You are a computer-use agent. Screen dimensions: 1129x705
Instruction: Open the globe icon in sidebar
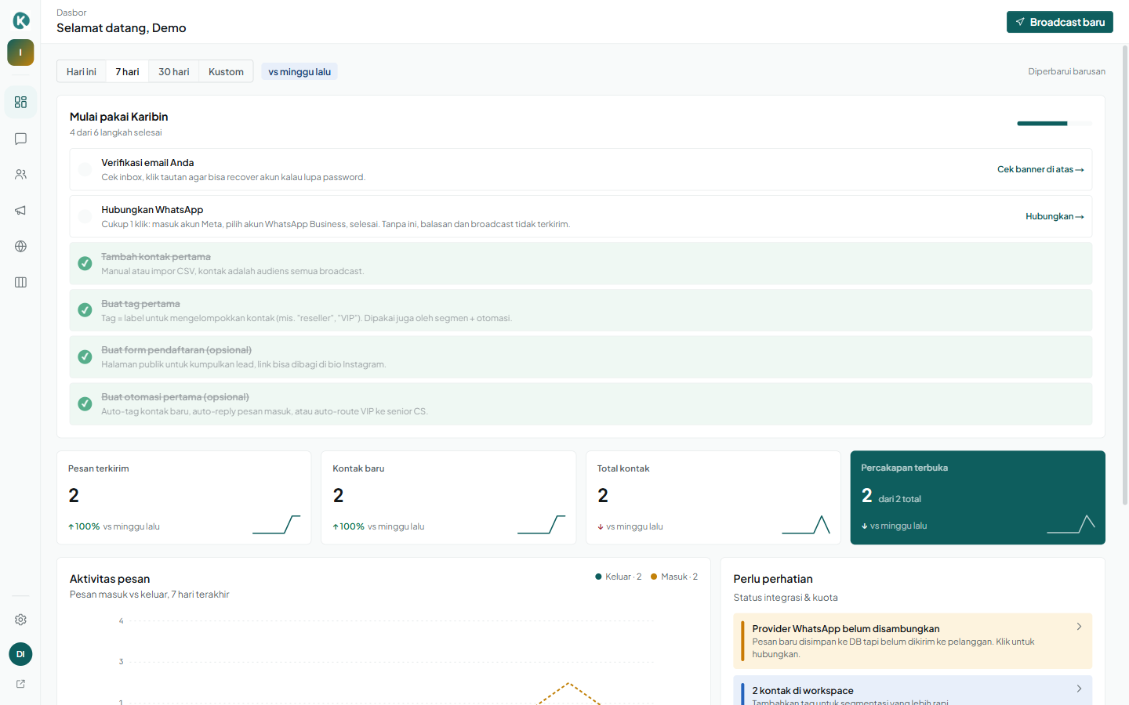click(x=20, y=246)
